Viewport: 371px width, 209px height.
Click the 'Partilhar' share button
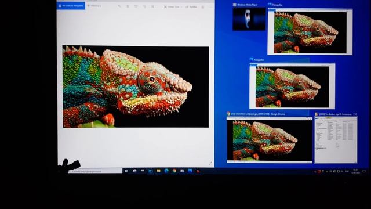point(191,7)
